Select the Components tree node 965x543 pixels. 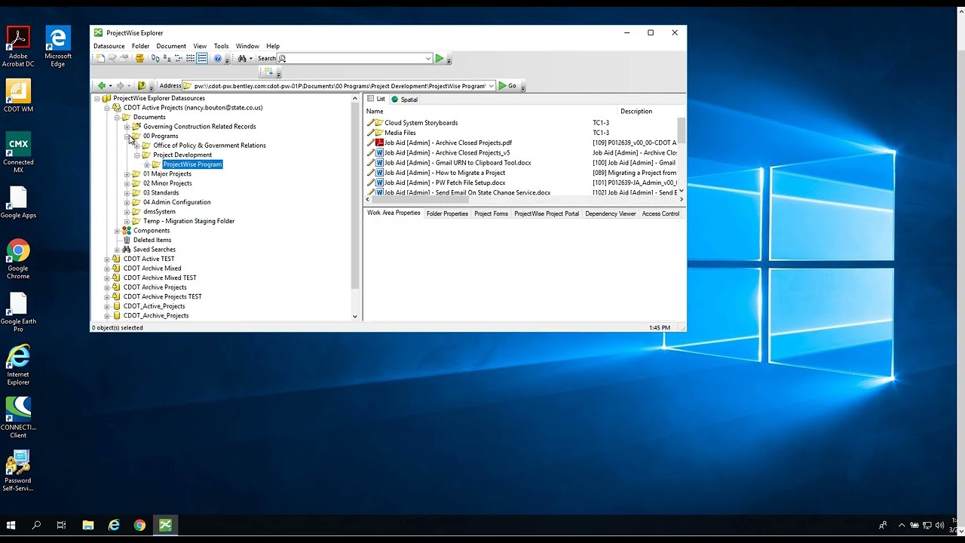(x=151, y=231)
